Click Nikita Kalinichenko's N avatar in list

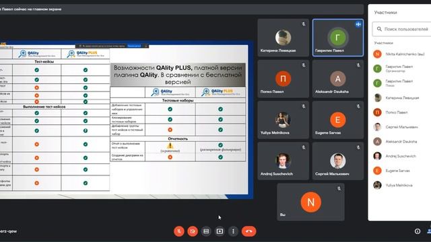point(377,54)
